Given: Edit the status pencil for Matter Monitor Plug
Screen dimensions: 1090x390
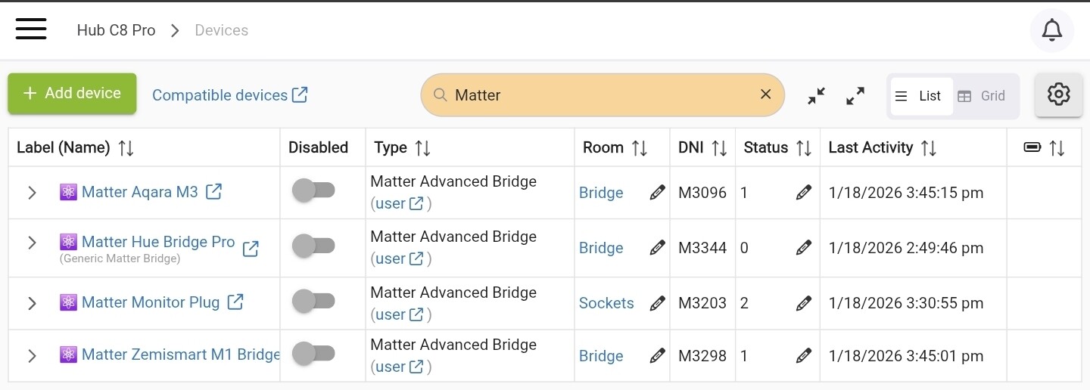Looking at the screenshot, I should click(803, 303).
